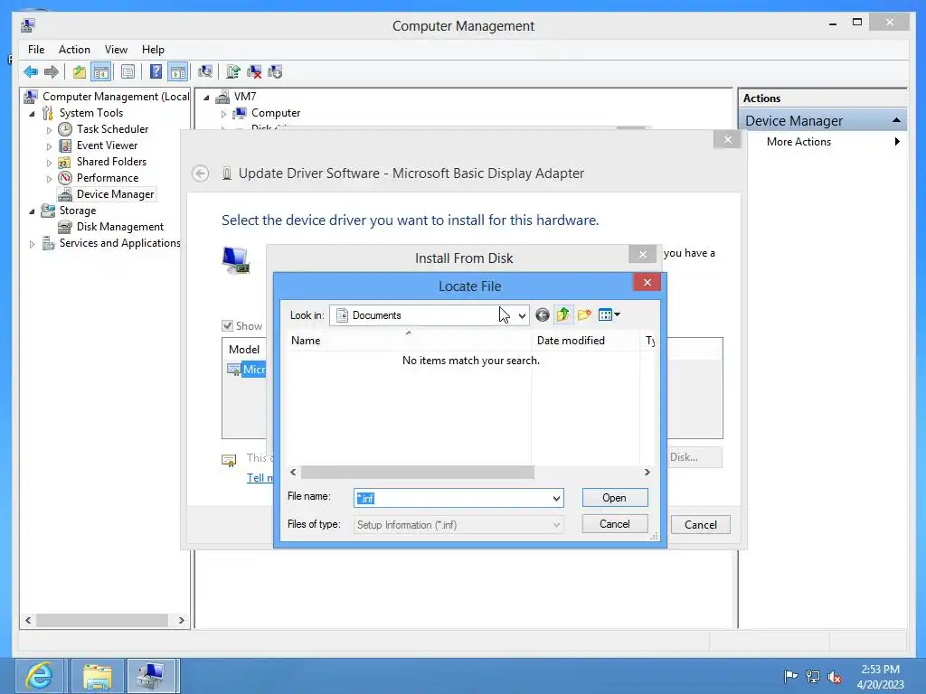Expand Task Scheduler tree node
Viewport: 926px width, 694px height.
coord(49,130)
